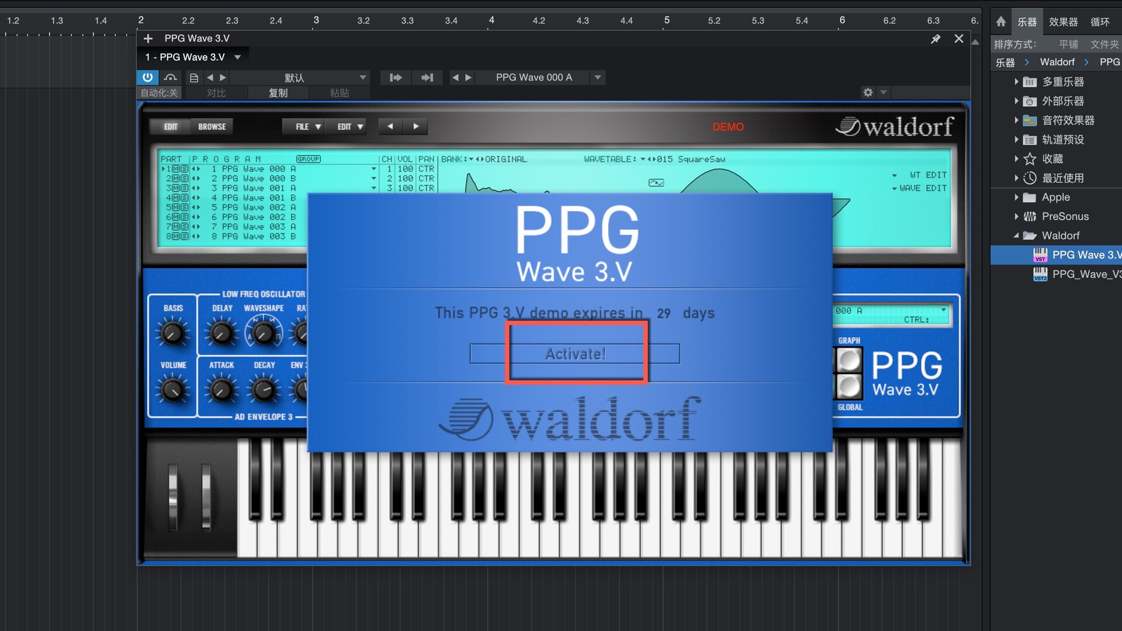Close the PPG Wave 3.V plugin window
This screenshot has height=631, width=1122.
pyautogui.click(x=959, y=39)
